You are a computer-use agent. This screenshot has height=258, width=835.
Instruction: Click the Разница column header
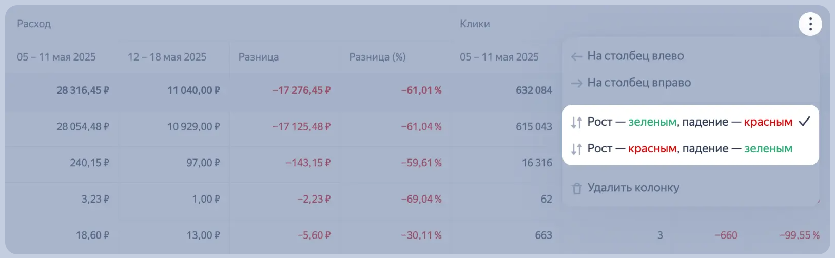point(259,57)
